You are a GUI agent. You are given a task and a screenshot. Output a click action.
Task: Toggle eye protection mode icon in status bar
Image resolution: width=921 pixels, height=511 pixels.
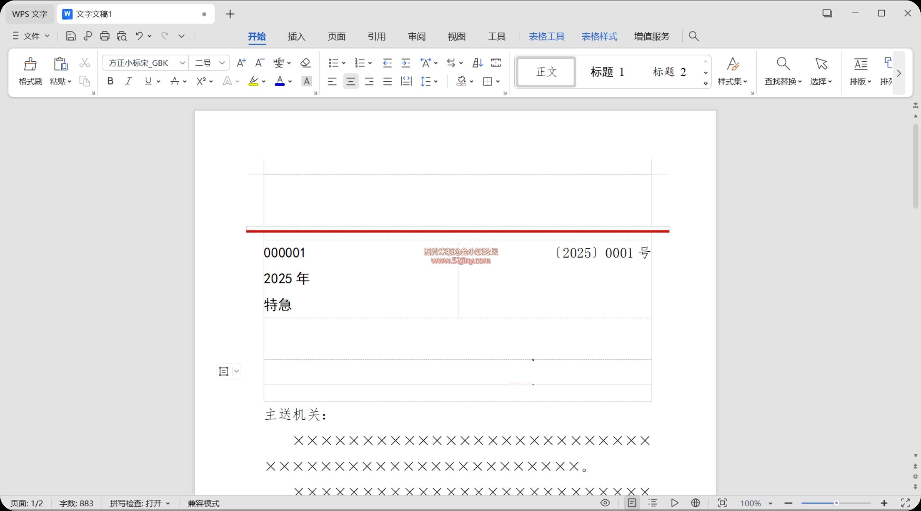[x=605, y=503]
